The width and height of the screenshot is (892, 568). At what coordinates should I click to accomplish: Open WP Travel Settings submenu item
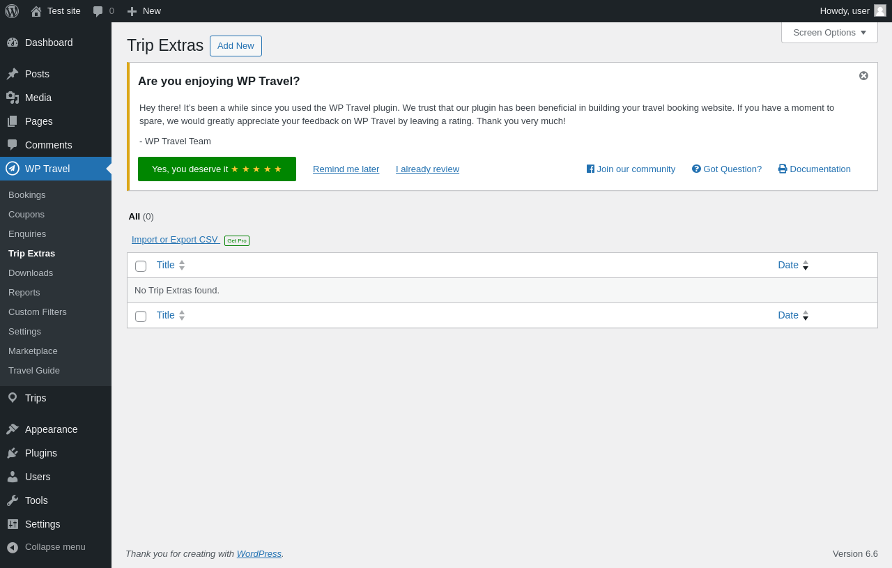pos(24,331)
